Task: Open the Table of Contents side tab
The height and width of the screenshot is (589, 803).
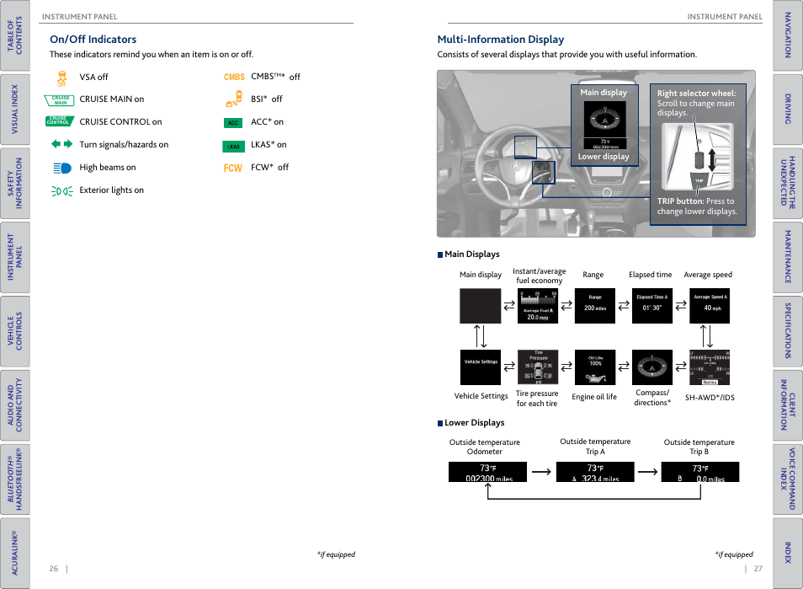Action: pyautogui.click(x=14, y=35)
